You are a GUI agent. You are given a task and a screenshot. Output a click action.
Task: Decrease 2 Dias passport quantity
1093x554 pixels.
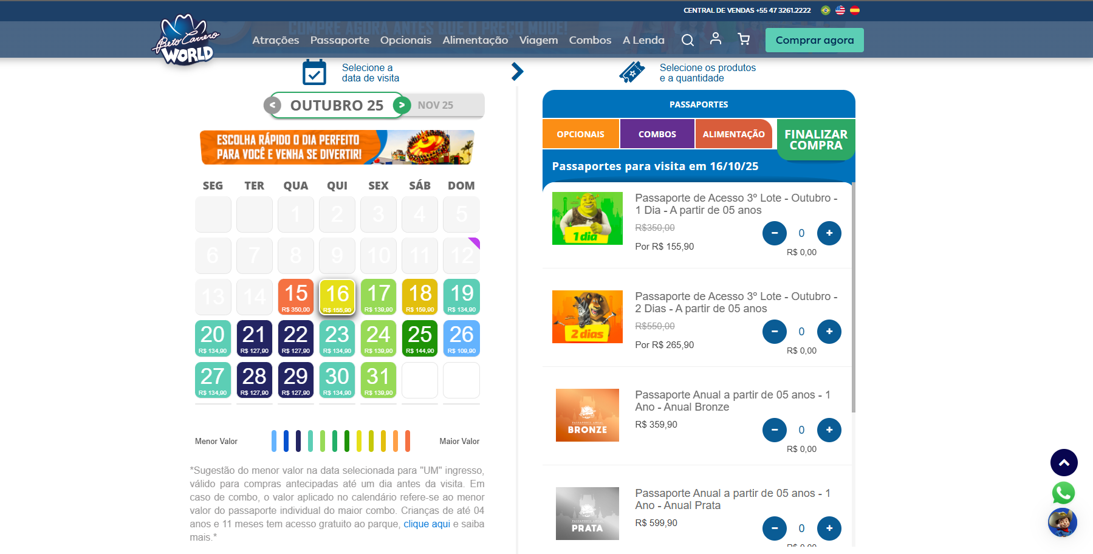[x=775, y=332]
